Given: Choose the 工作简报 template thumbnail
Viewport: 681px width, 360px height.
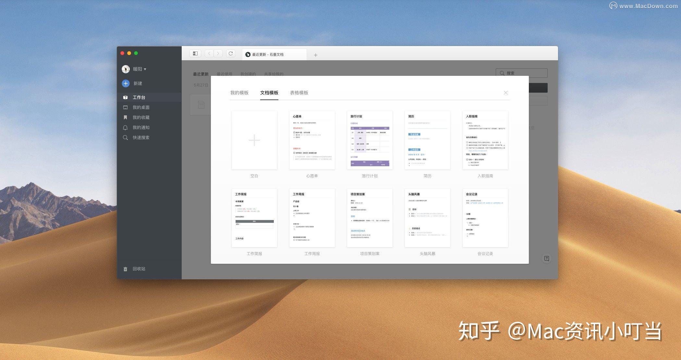Looking at the screenshot, I should tap(254, 218).
